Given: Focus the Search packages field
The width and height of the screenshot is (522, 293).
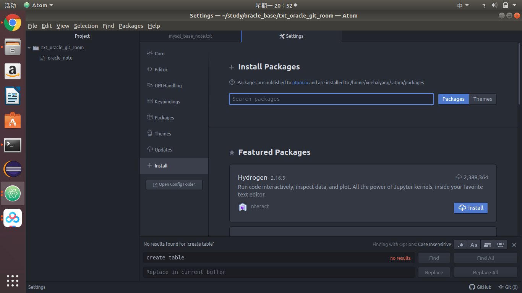Looking at the screenshot, I should (331, 99).
